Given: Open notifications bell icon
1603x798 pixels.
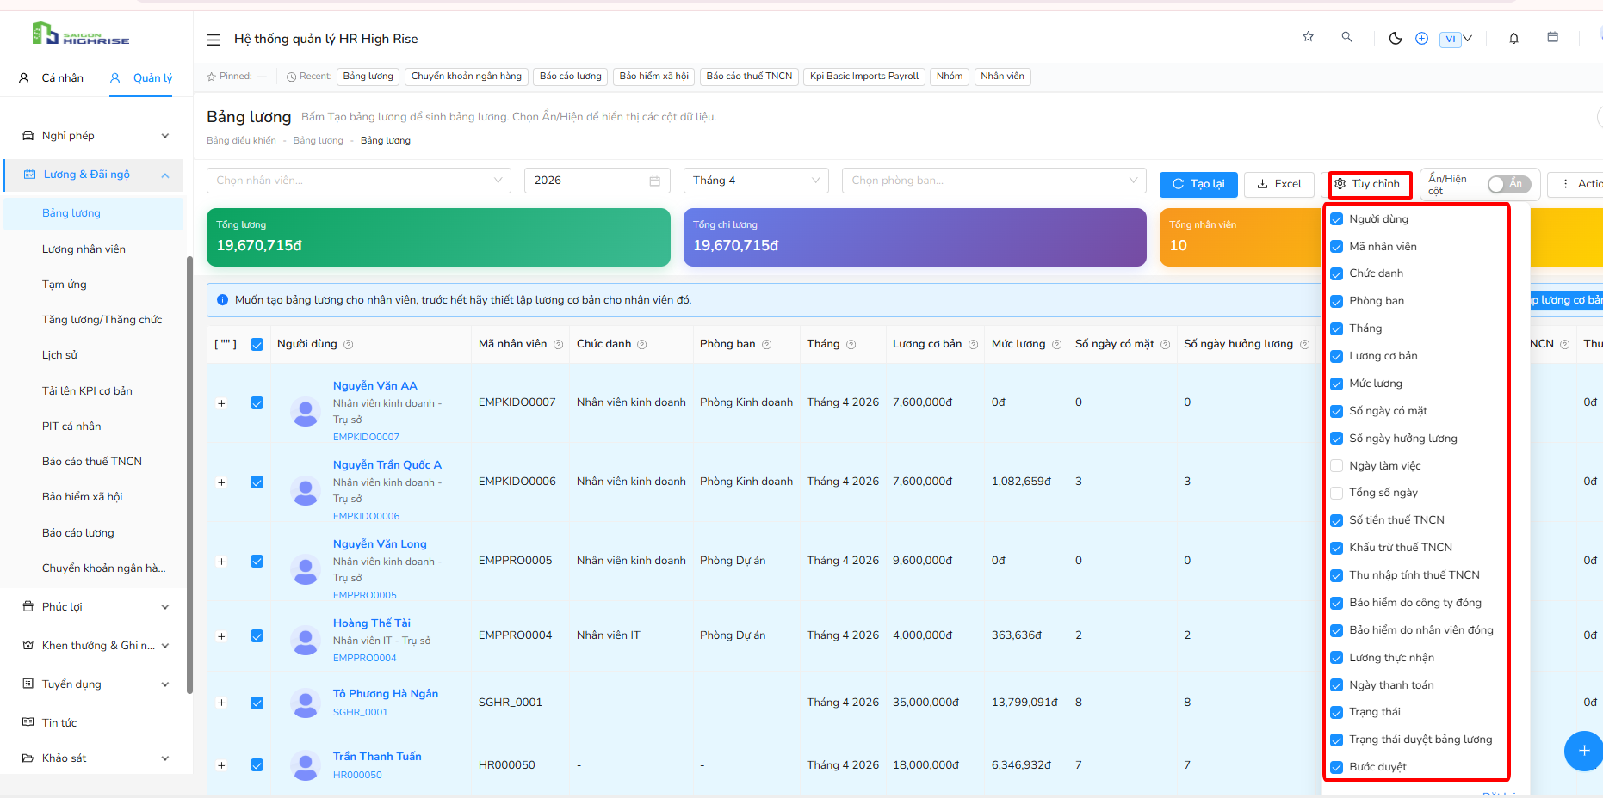Looking at the screenshot, I should pyautogui.click(x=1513, y=39).
